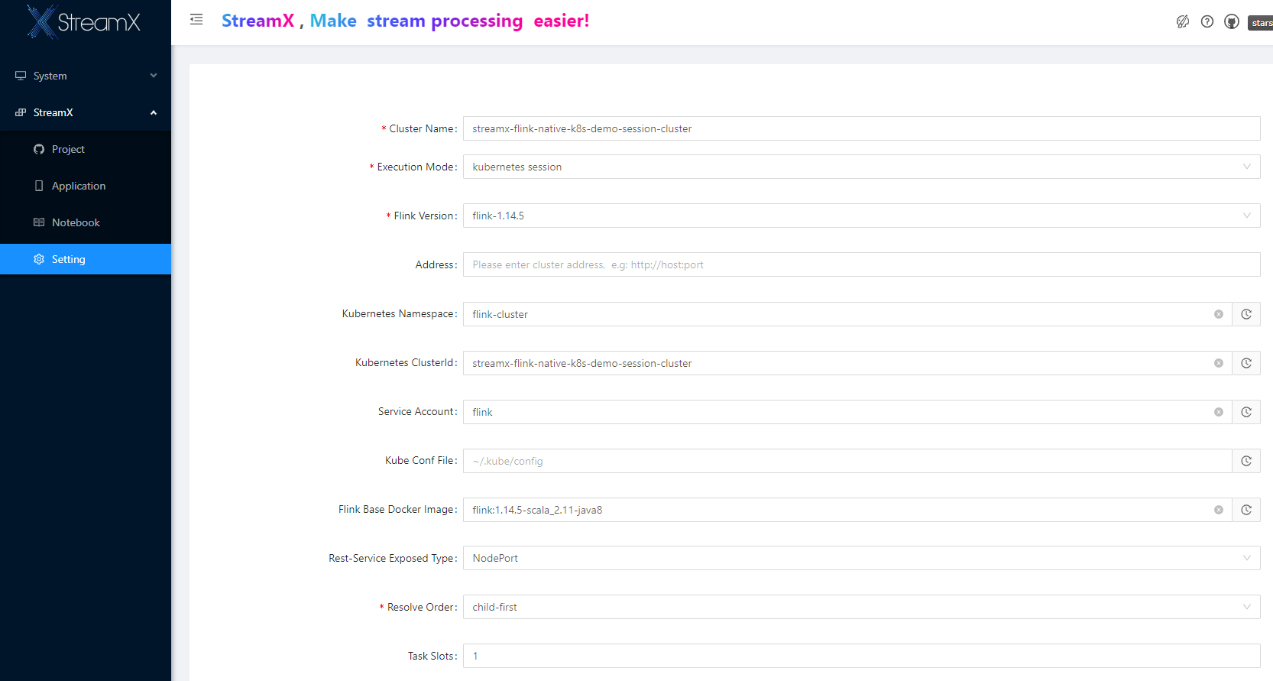Toggle the theme icon in the header
This screenshot has width=1273, height=681.
[x=1183, y=21]
